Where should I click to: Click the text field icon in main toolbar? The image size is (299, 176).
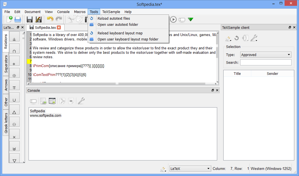coord(182,20)
